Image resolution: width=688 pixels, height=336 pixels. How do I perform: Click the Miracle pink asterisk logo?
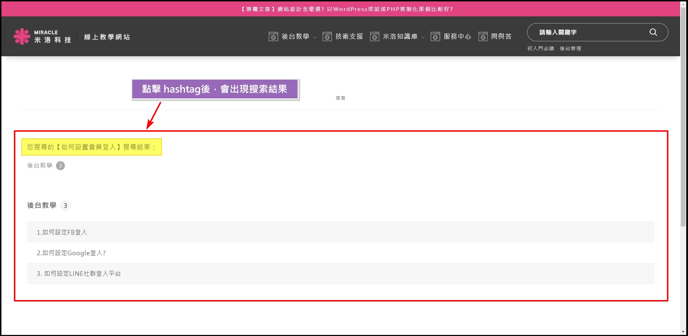click(22, 36)
